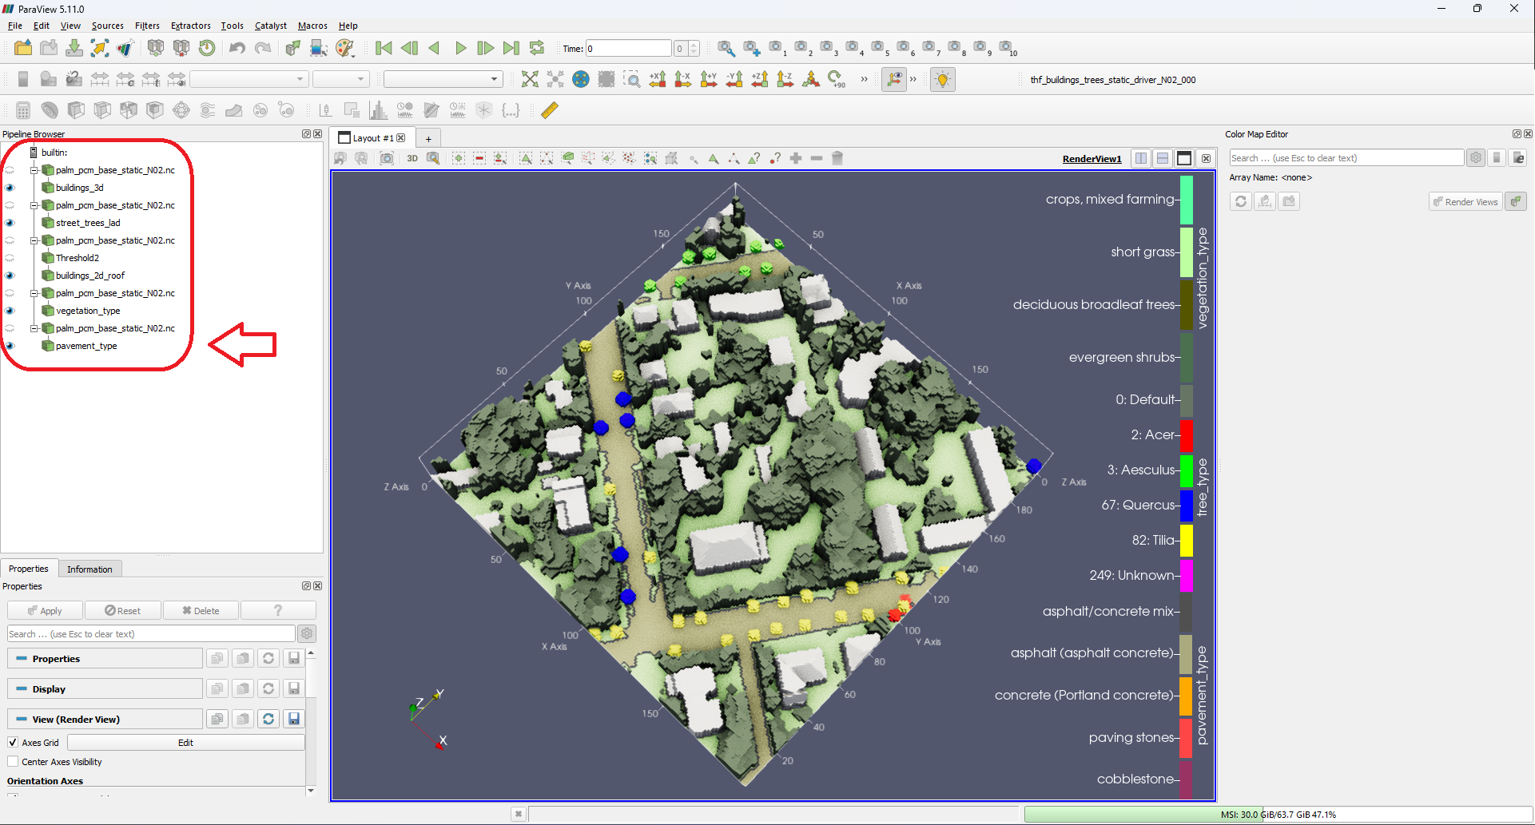Toggle the light kit bulb icon
The width and height of the screenshot is (1535, 825).
(943, 79)
